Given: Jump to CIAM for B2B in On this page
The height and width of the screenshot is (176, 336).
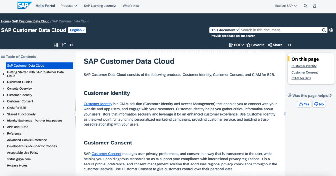Looking at the screenshot, I should (x=301, y=78).
